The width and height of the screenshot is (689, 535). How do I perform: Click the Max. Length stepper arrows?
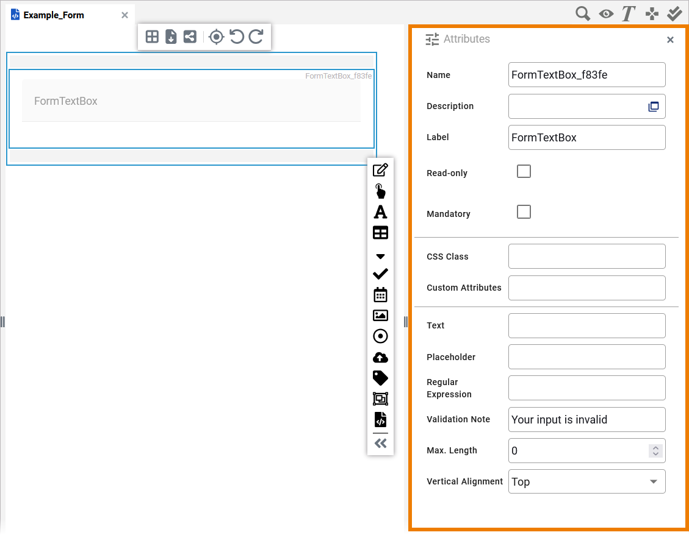click(655, 451)
